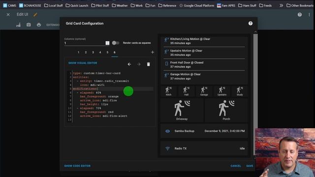
Task: Close the Edit UI mode
Action: pyautogui.click(x=8, y=14)
